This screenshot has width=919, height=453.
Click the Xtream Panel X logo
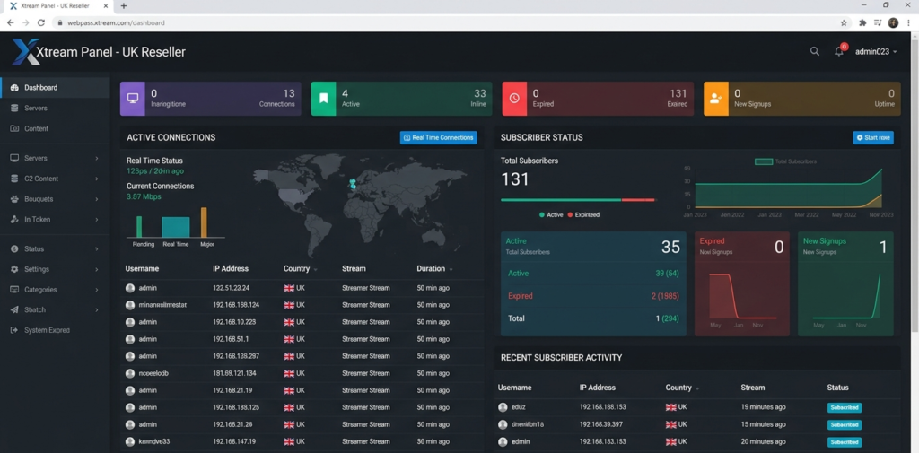[x=26, y=51]
